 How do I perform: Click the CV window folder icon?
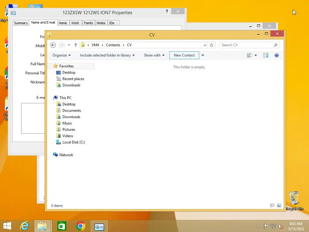pos(49,35)
